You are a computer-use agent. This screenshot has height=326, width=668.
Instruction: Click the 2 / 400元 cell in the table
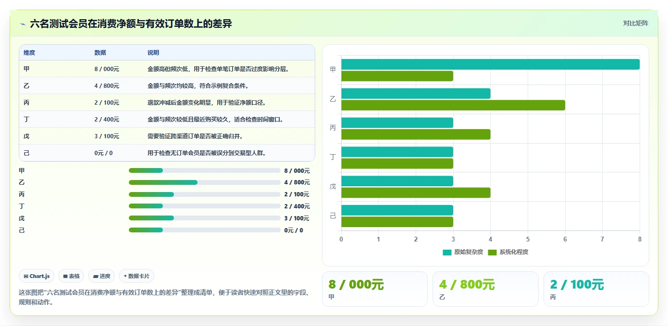107,120
